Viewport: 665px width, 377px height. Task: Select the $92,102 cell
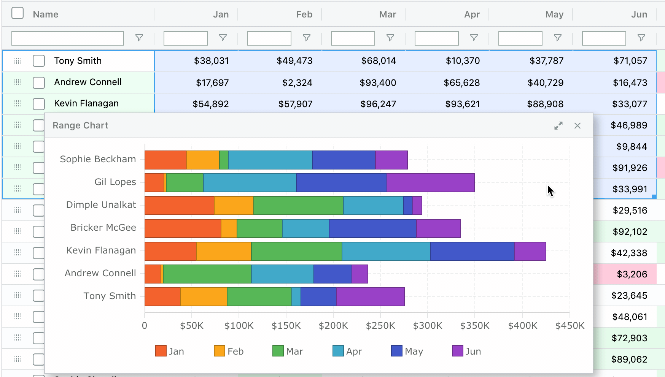click(x=625, y=231)
